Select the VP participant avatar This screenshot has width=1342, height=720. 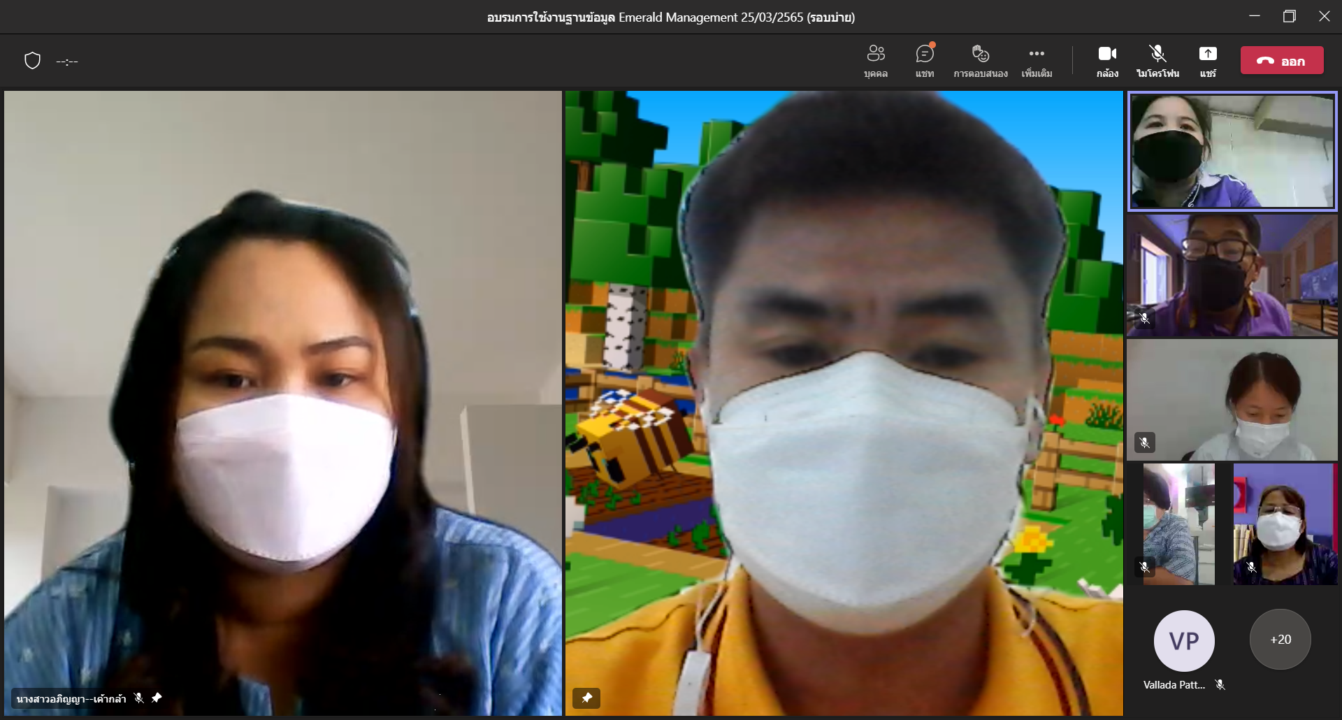coord(1184,640)
